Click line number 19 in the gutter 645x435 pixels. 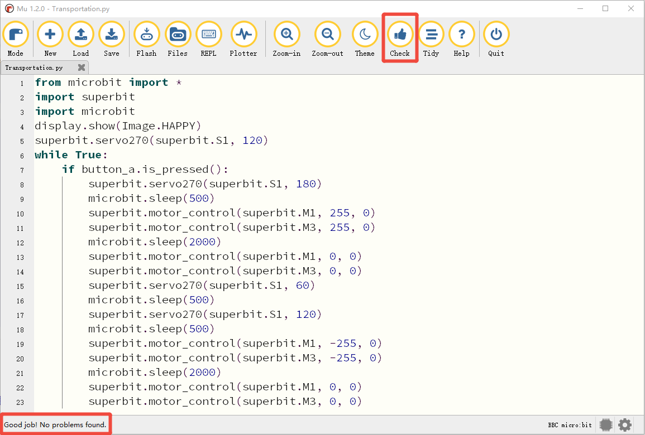point(20,344)
